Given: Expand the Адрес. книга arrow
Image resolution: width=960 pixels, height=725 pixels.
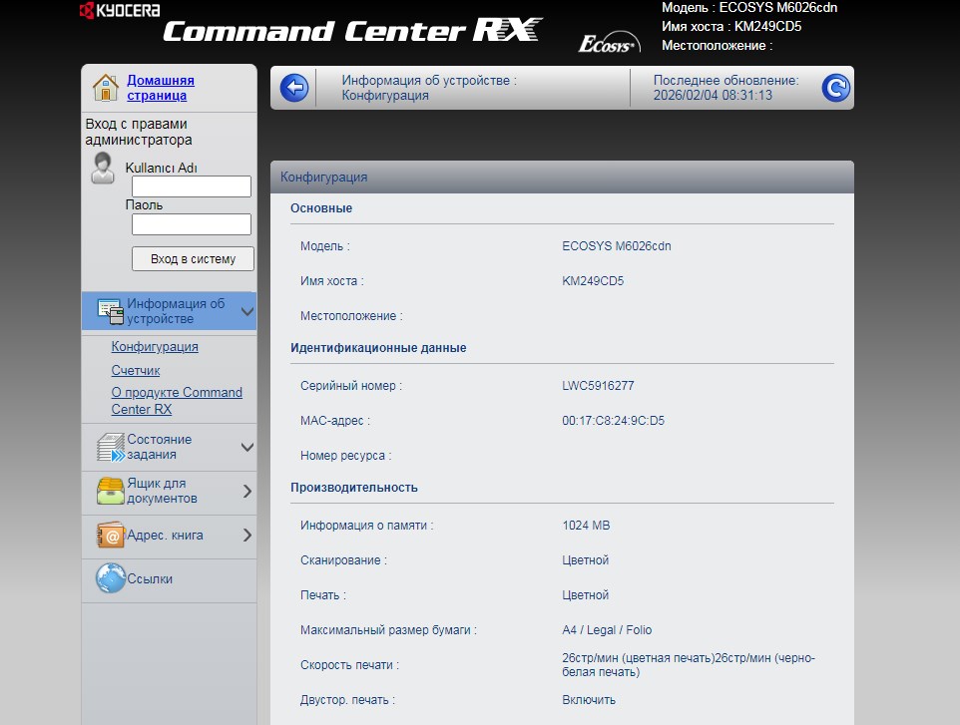Looking at the screenshot, I should pyautogui.click(x=247, y=536).
